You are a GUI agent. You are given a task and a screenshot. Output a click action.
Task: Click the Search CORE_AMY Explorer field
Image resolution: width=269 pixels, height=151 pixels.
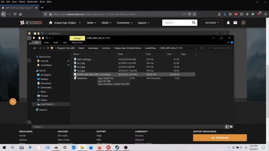[219, 48]
